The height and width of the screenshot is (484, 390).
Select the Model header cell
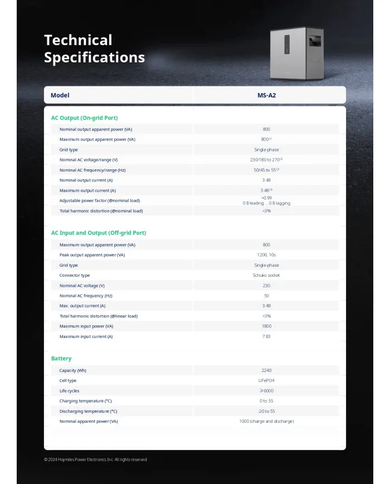[x=118, y=95]
